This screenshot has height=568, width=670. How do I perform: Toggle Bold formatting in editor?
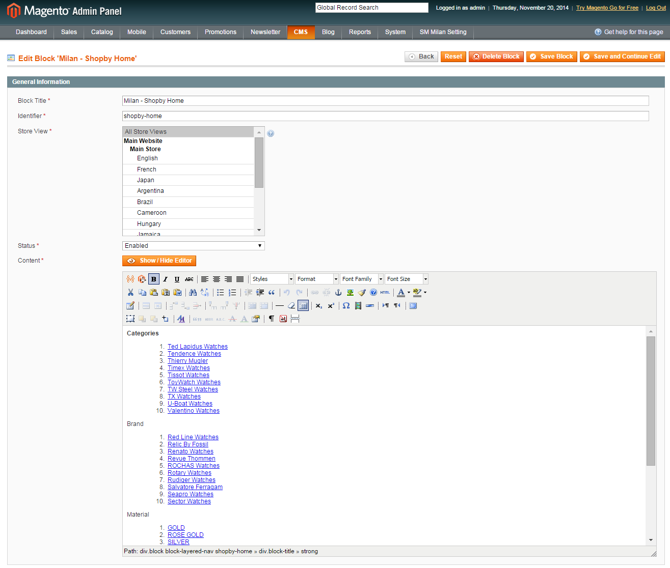coord(154,279)
